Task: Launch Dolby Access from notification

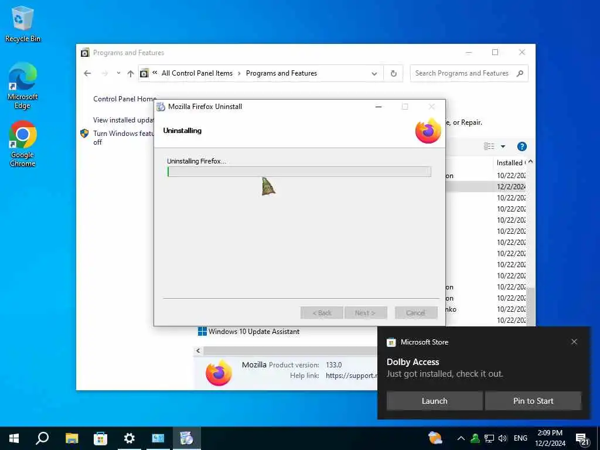Action: coord(434,401)
